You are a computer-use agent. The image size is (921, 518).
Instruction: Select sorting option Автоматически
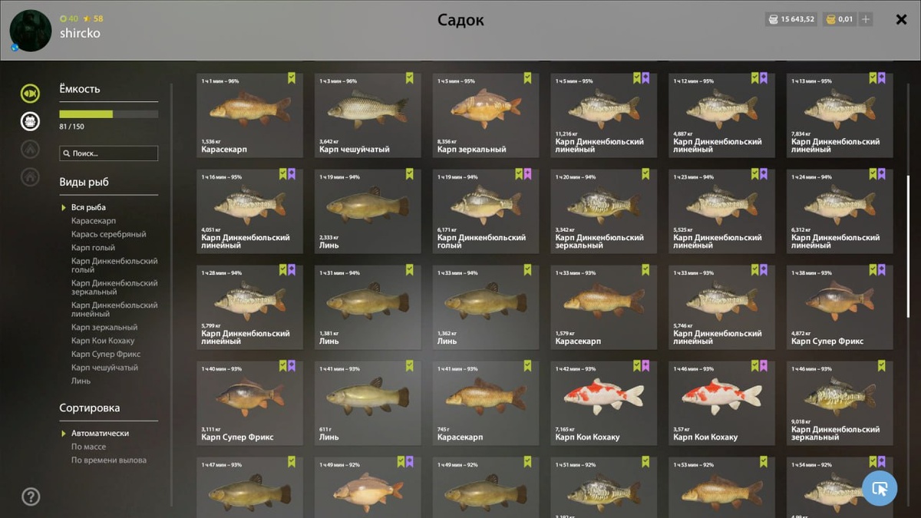click(x=100, y=434)
